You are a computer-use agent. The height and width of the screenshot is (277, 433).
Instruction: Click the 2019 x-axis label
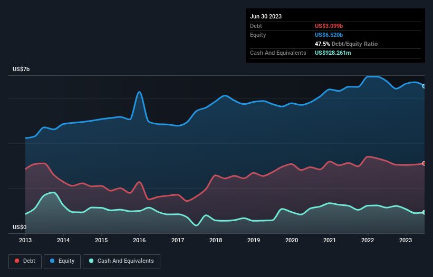[254, 240]
